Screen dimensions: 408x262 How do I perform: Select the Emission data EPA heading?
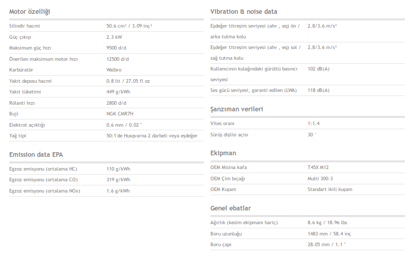pos(36,154)
